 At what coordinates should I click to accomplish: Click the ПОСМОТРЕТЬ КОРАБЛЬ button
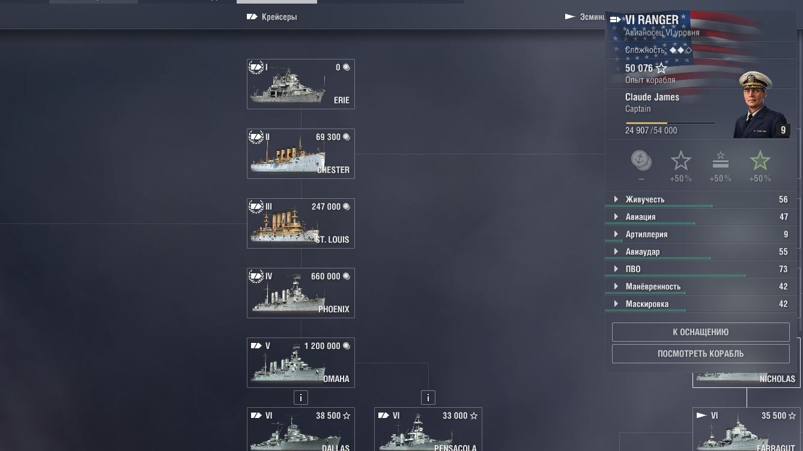[x=701, y=354]
